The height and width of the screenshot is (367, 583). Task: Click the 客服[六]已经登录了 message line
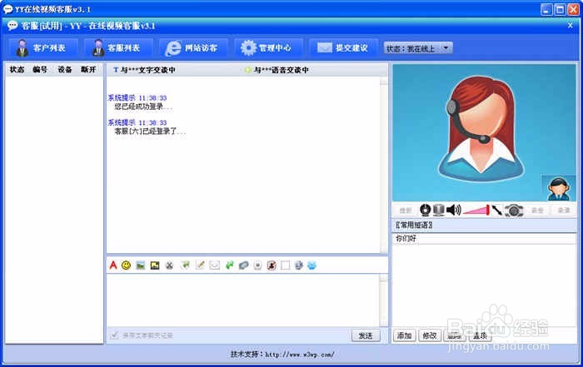150,131
